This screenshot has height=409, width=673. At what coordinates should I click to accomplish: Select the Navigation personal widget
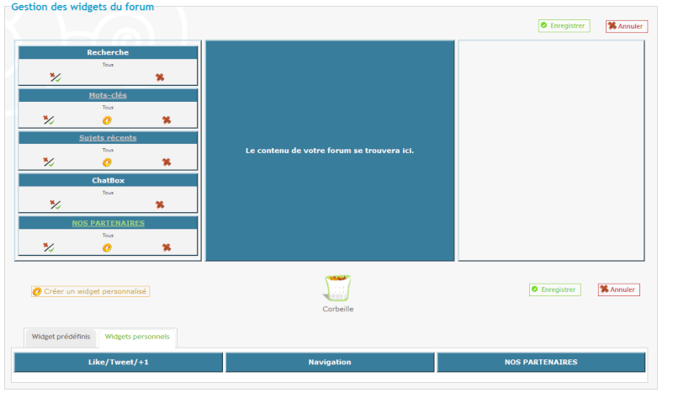[x=330, y=362]
